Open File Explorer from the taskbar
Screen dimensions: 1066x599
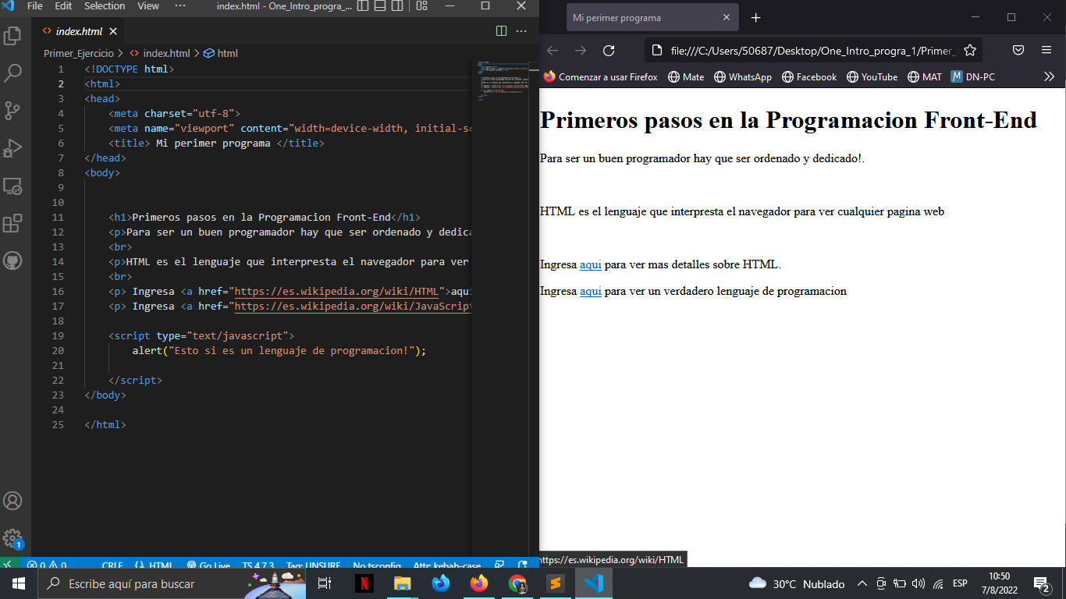402,583
